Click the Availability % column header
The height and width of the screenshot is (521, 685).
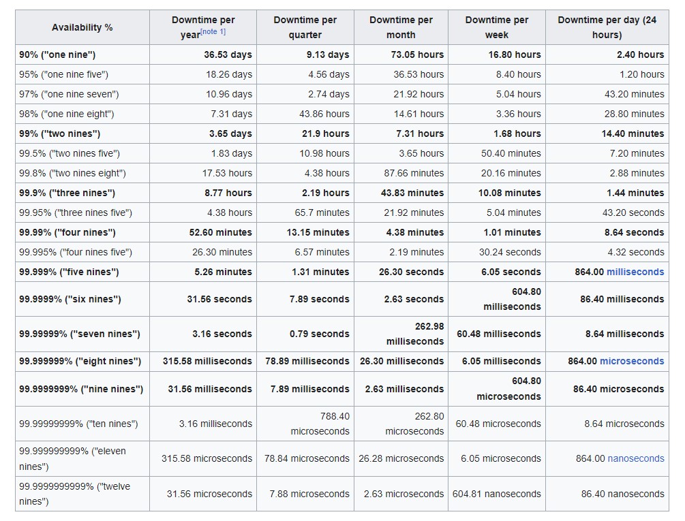(x=81, y=27)
